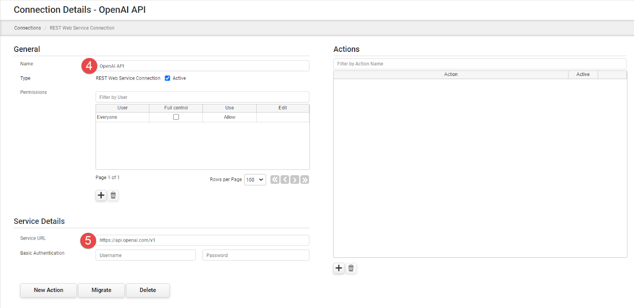Go to previous permissions page

click(285, 180)
